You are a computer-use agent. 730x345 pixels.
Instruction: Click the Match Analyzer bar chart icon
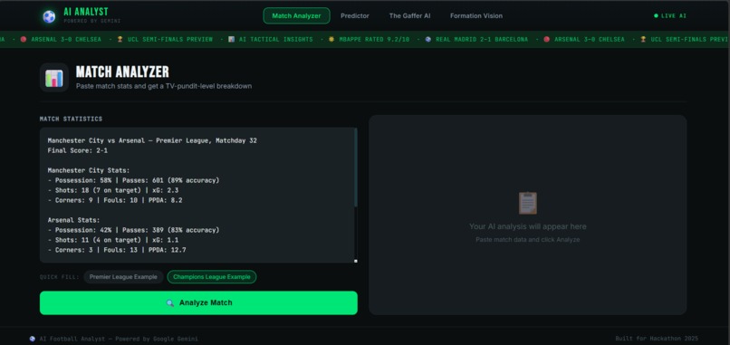(54, 78)
